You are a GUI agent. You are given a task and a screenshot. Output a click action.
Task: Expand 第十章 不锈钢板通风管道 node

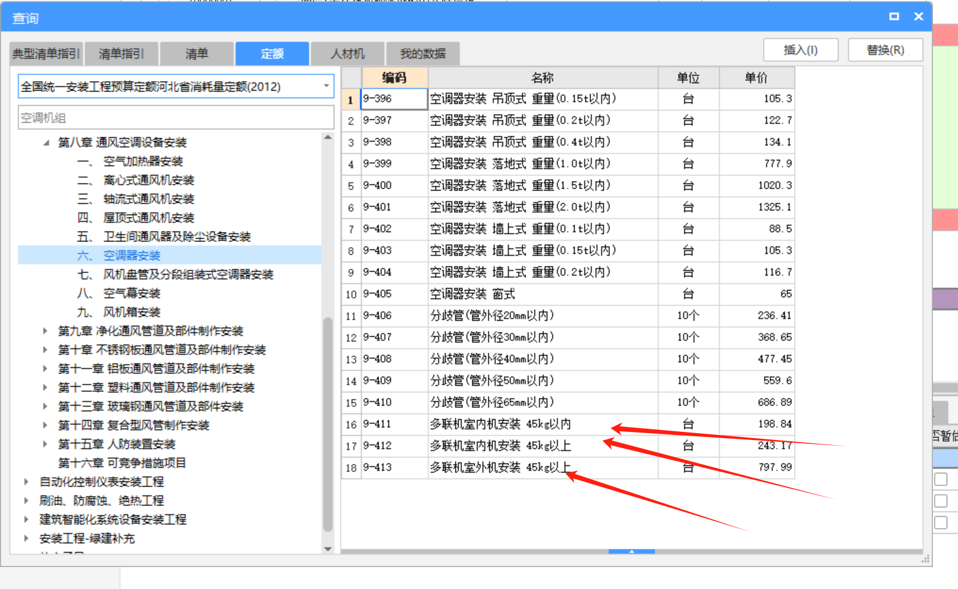pos(45,350)
